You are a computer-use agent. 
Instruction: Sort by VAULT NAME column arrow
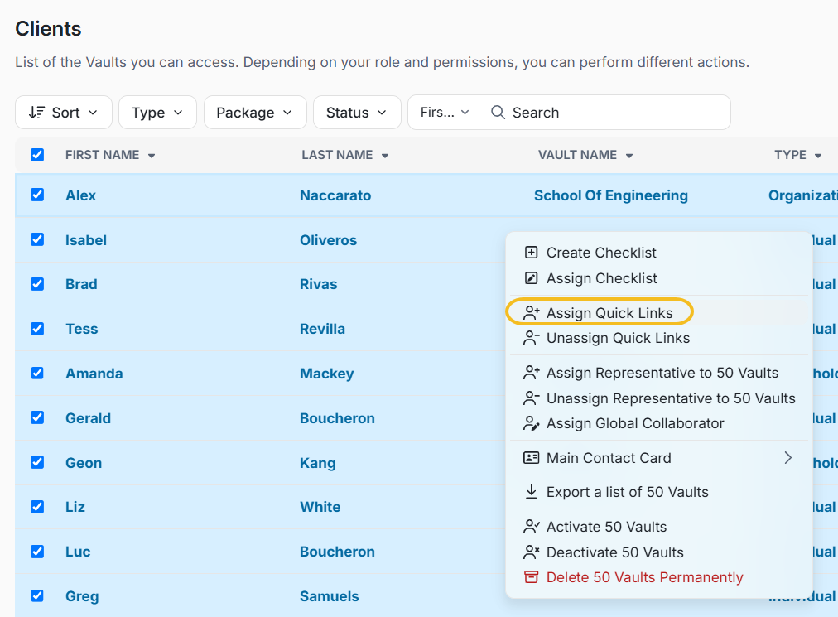pos(629,156)
